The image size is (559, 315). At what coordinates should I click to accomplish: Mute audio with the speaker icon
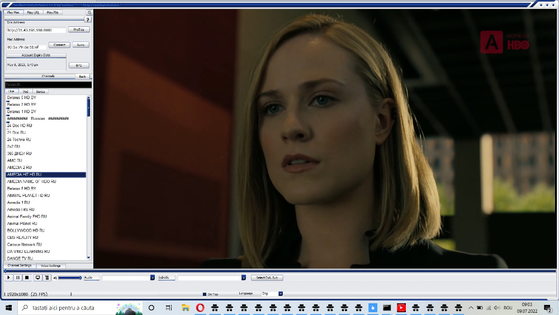55,278
